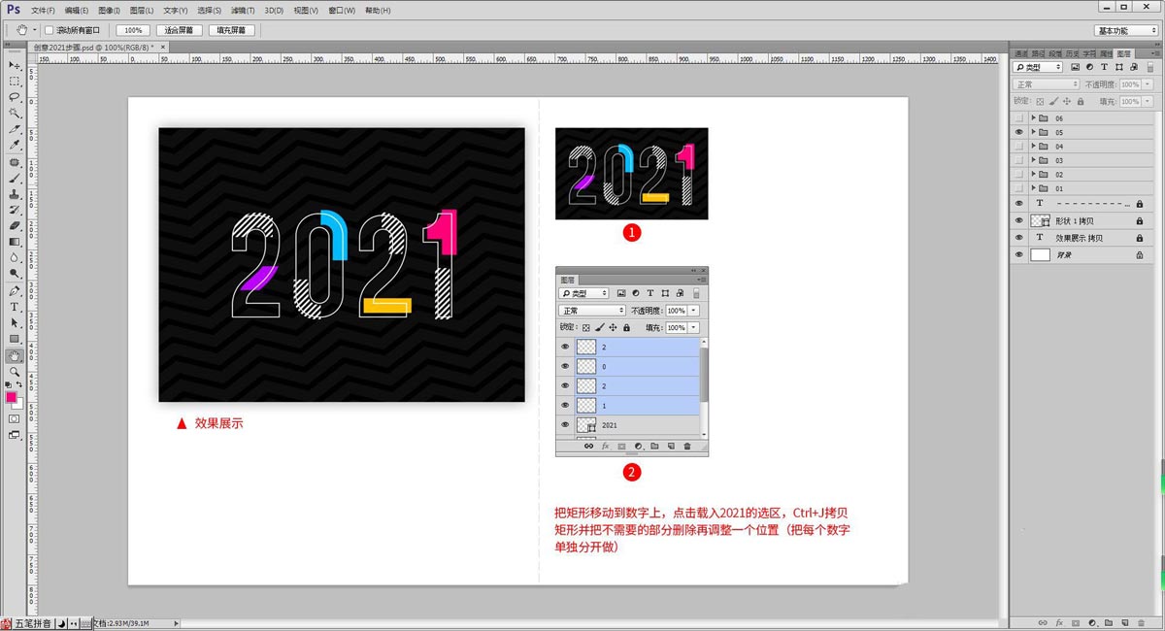The height and width of the screenshot is (631, 1165).
Task: Show group 06 visibility box
Action: pyautogui.click(x=1019, y=117)
